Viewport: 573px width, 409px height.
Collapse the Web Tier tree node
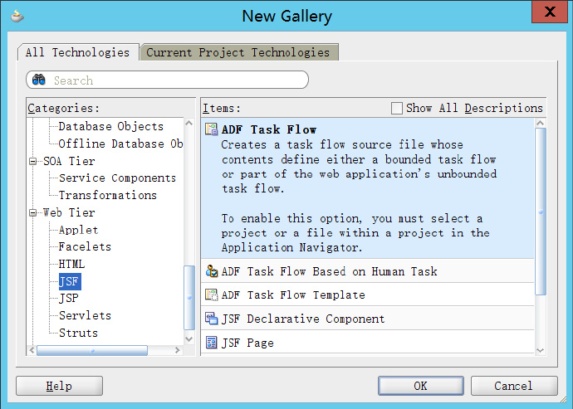33,212
